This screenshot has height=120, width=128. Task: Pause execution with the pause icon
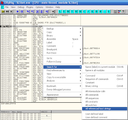pyautogui.click(x=22, y=12)
